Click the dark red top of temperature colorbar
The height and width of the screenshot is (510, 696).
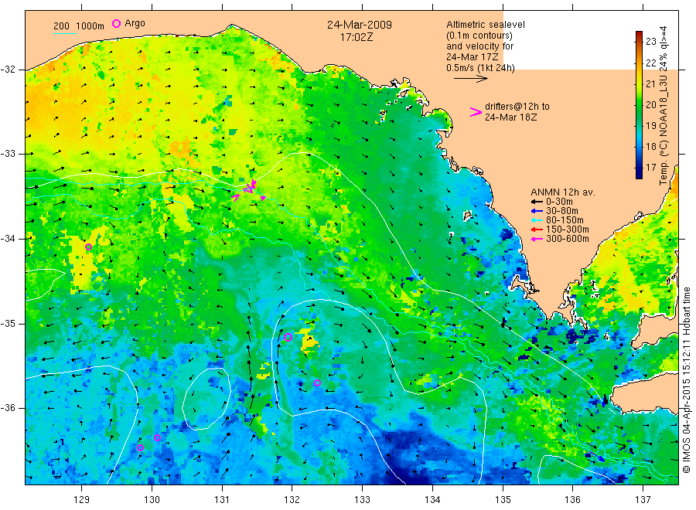(639, 34)
